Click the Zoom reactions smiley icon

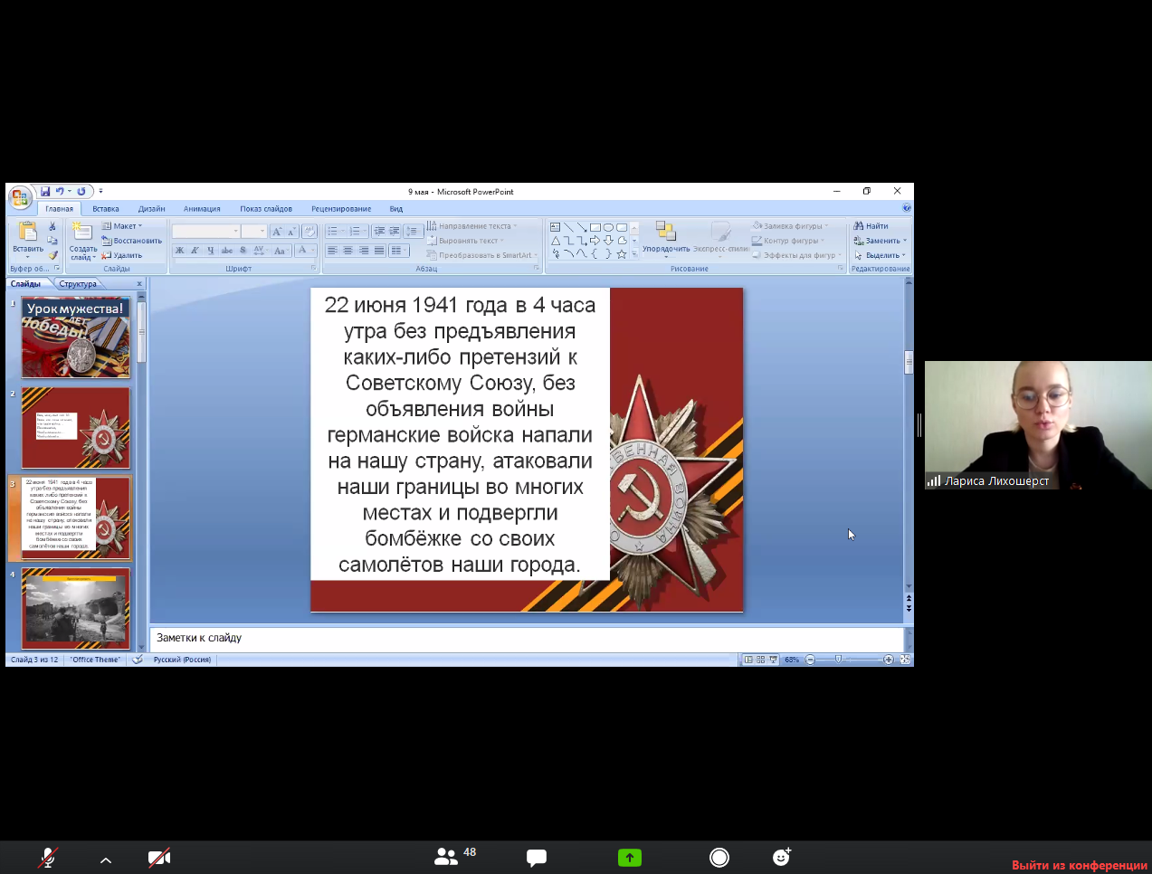782,857
